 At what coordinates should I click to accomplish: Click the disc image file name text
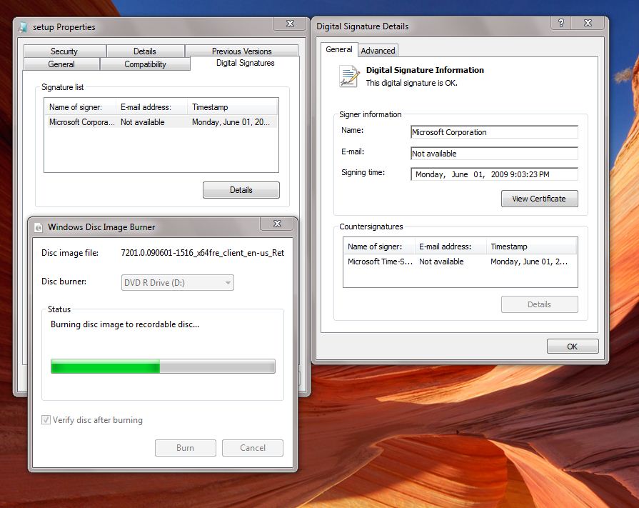203,253
